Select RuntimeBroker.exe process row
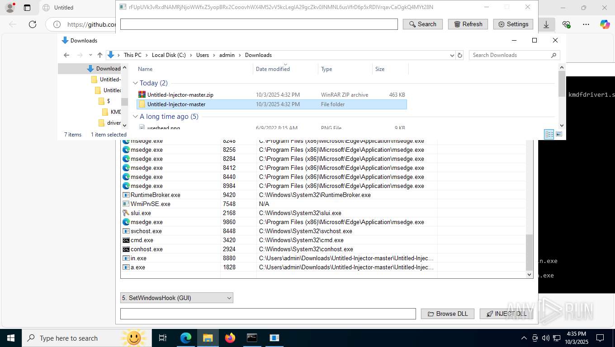 coord(324,195)
